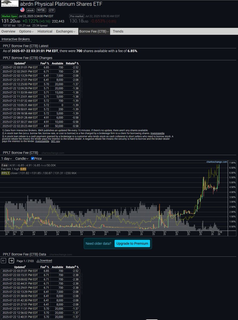Select Changes row 2025-07-22 08:01:28 AM EDT
Image resolution: width=238 pixels, height=320 pixels.
pos(40,118)
